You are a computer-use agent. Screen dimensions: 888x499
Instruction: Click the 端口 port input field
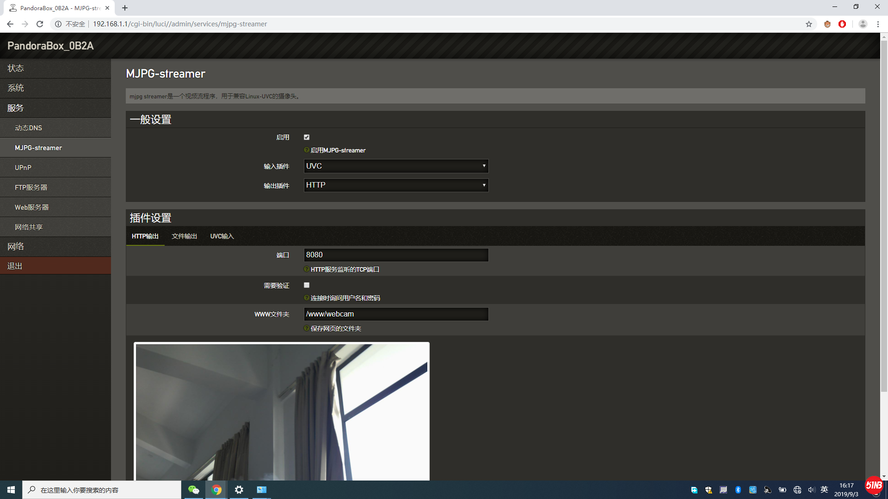coord(396,255)
